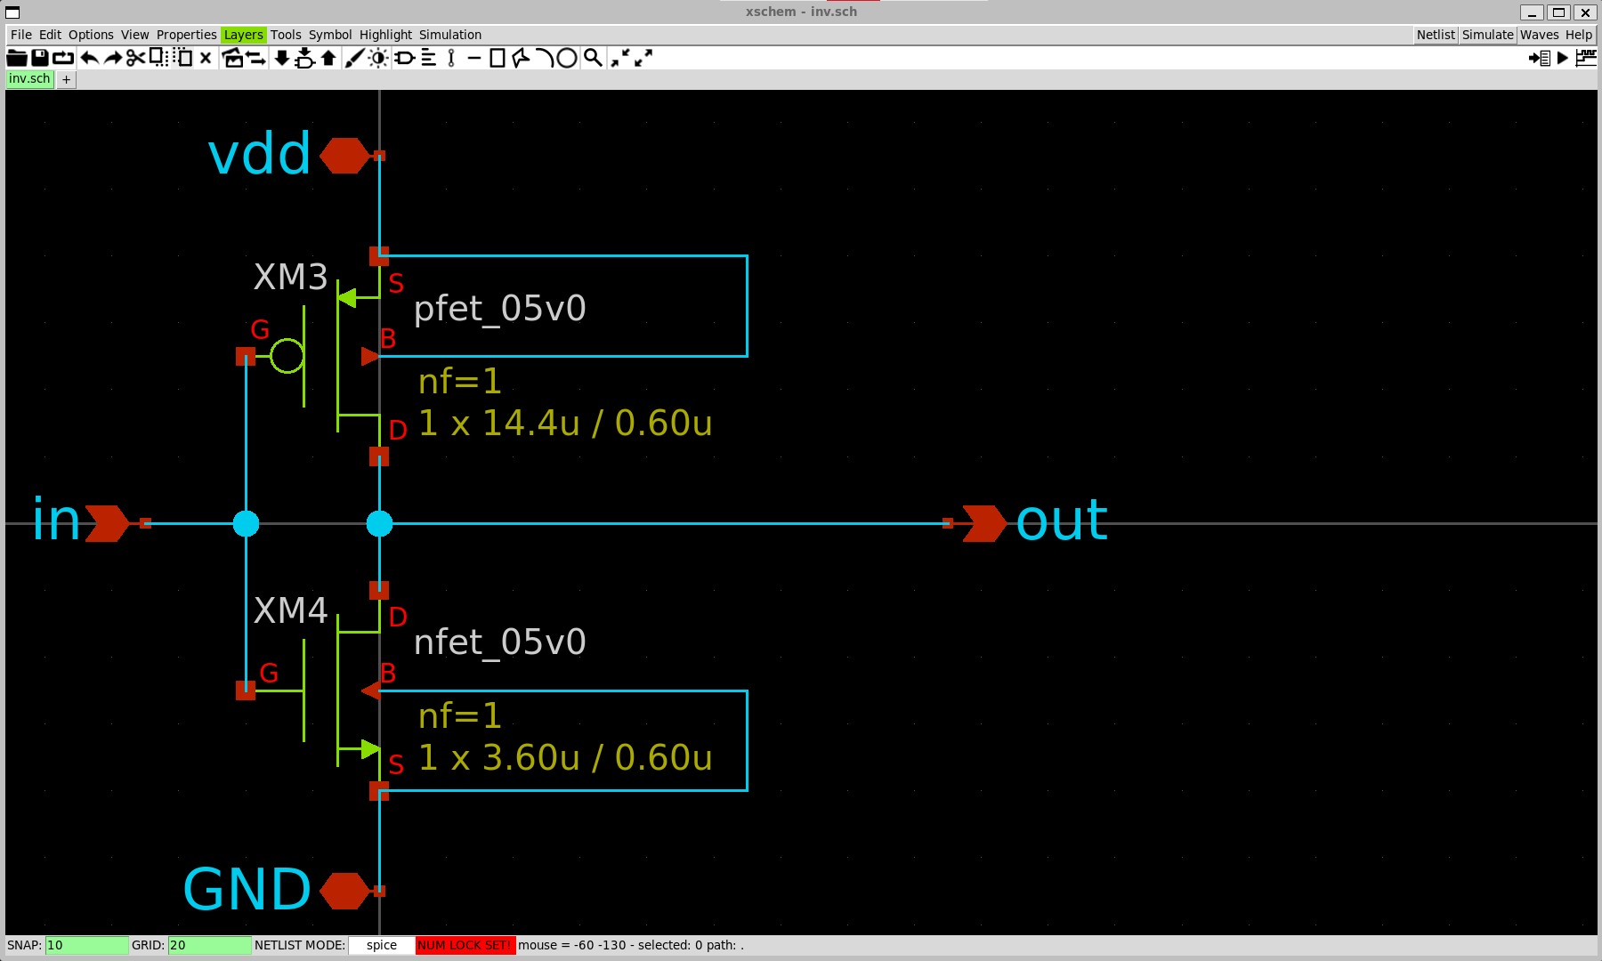Image resolution: width=1602 pixels, height=961 pixels.
Task: Click the Redraw paintbrush icon
Action: (x=354, y=58)
